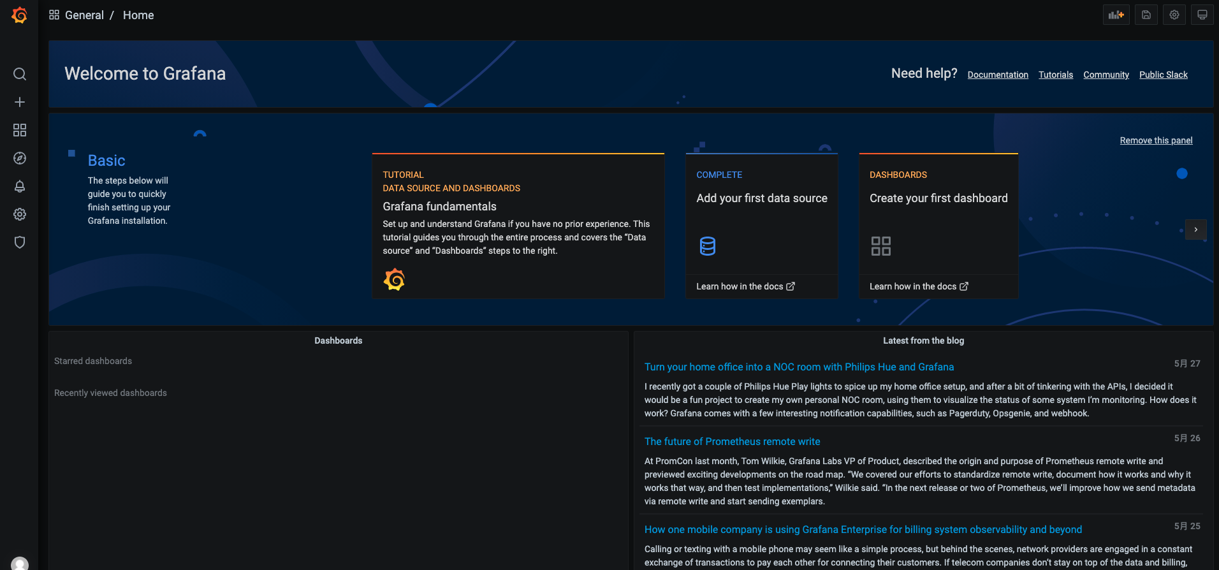This screenshot has width=1219, height=570.
Task: Open Dashboard settings gear in top toolbar
Action: click(x=1174, y=15)
